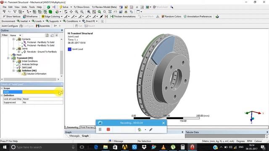The image size is (269, 151).
Task: Click Review Model (Beta)
Action: pyautogui.click(x=104, y=7)
